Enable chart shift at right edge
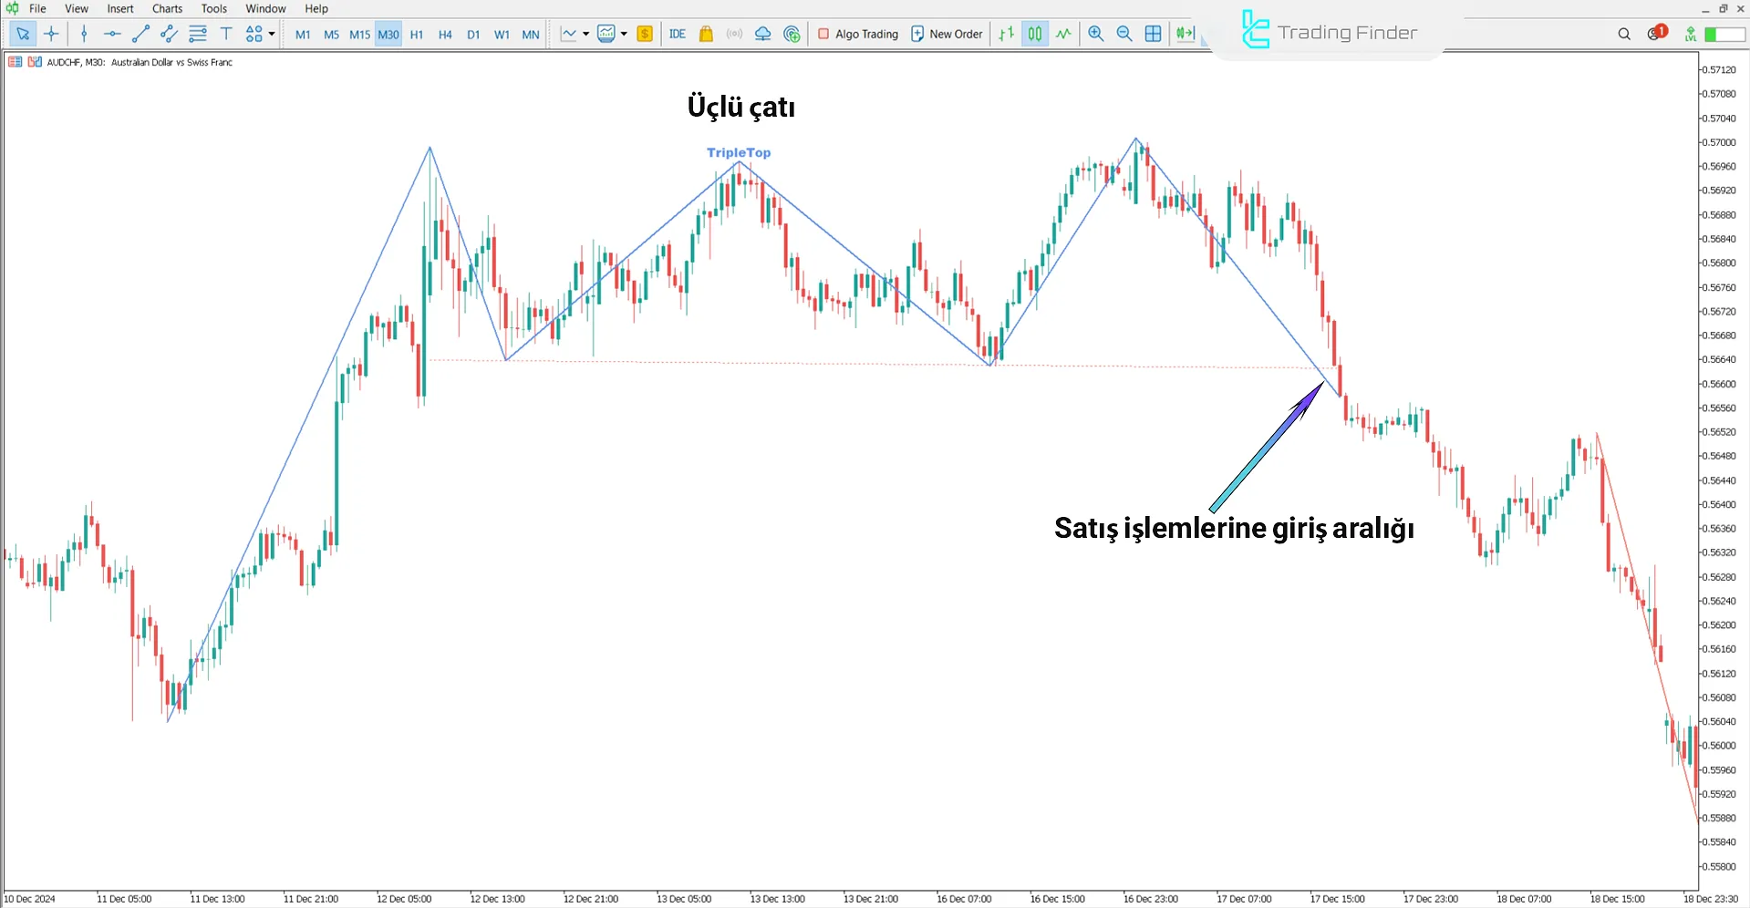This screenshot has width=1750, height=908. point(1185,34)
